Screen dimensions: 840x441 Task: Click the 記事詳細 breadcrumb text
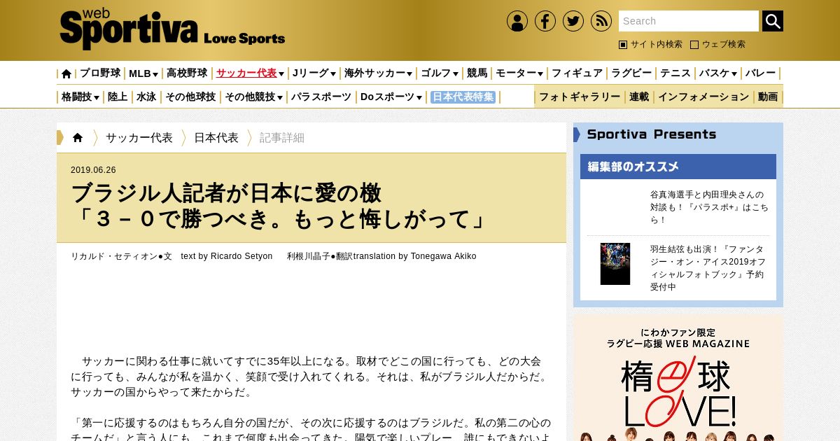282,138
